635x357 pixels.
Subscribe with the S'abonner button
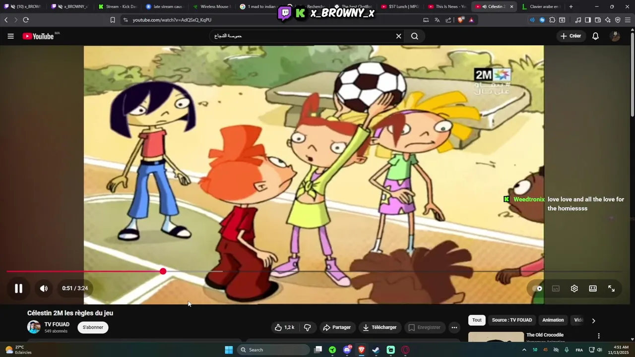(x=93, y=327)
